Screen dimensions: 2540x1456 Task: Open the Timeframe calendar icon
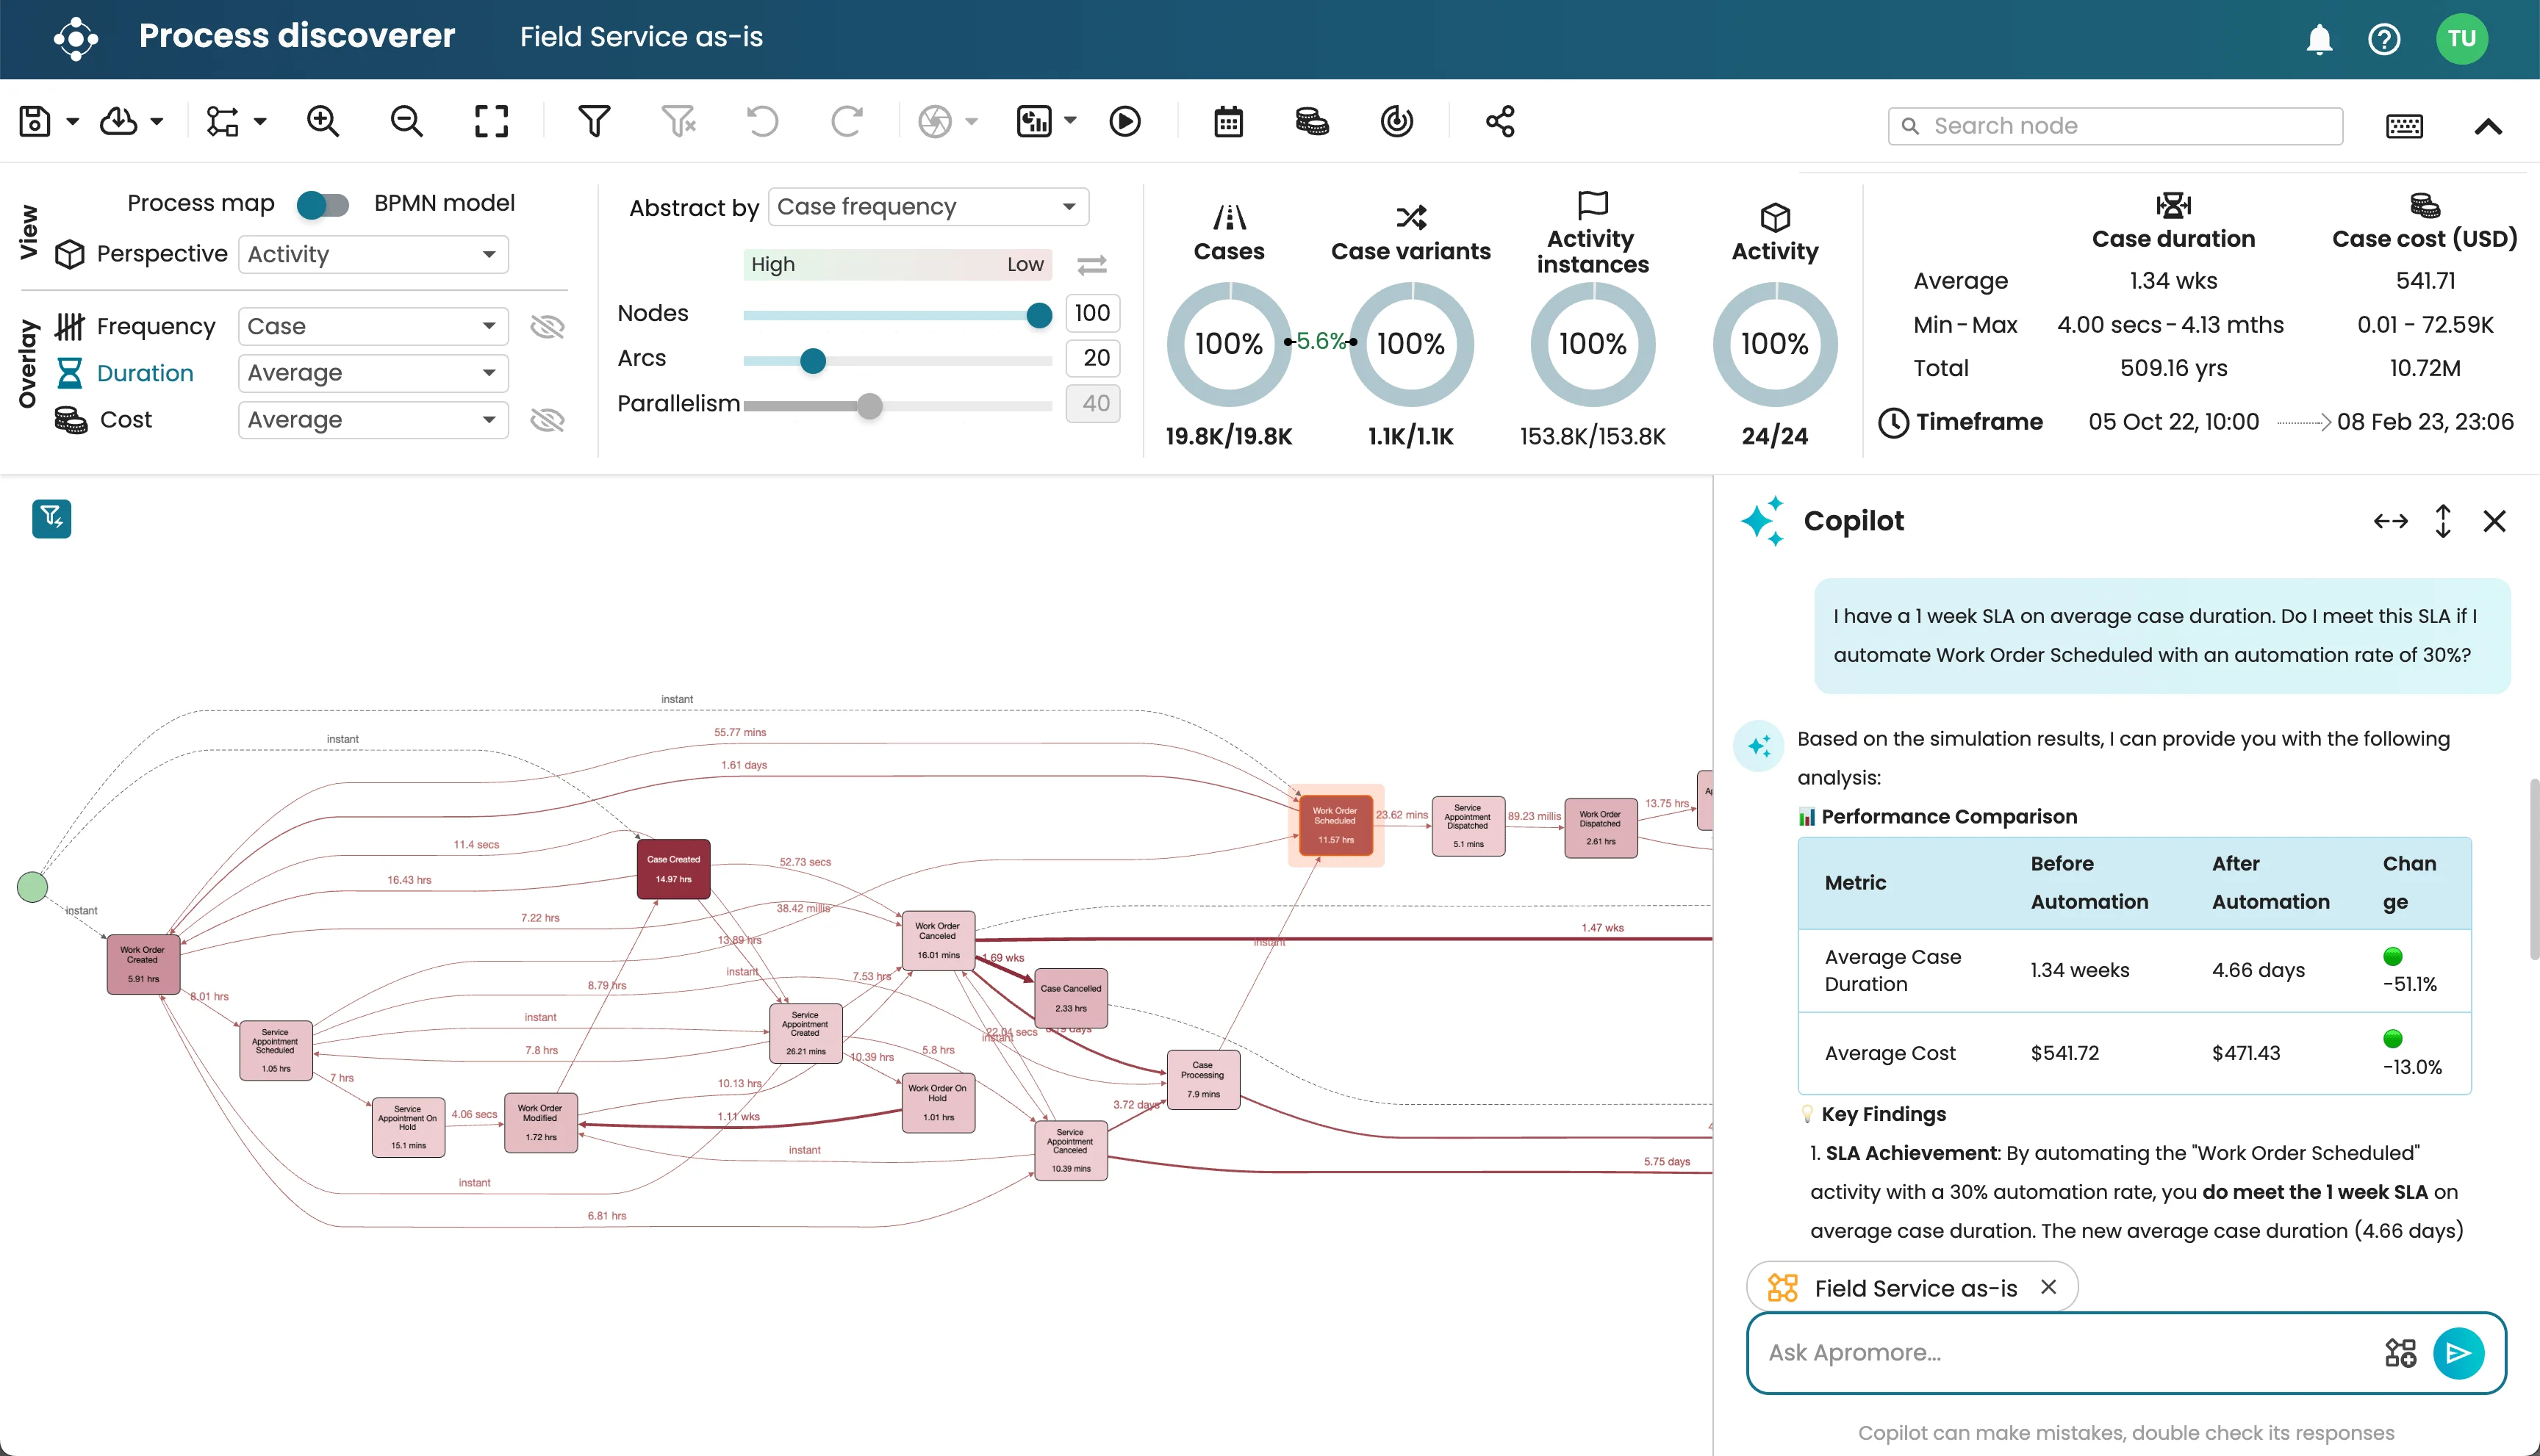click(1229, 121)
